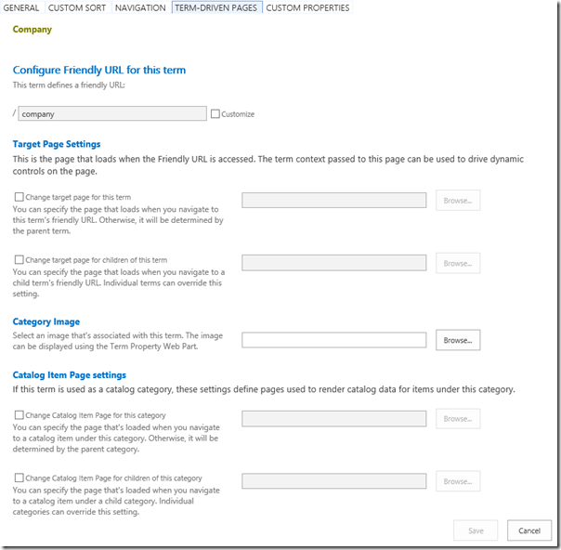The image size is (561, 550).
Task: Go to the Navigation tab
Action: tap(139, 7)
